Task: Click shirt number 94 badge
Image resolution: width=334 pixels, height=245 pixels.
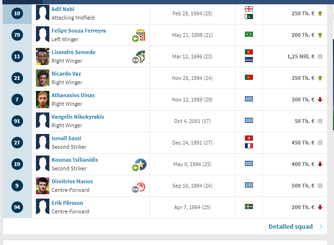Action: [17, 207]
